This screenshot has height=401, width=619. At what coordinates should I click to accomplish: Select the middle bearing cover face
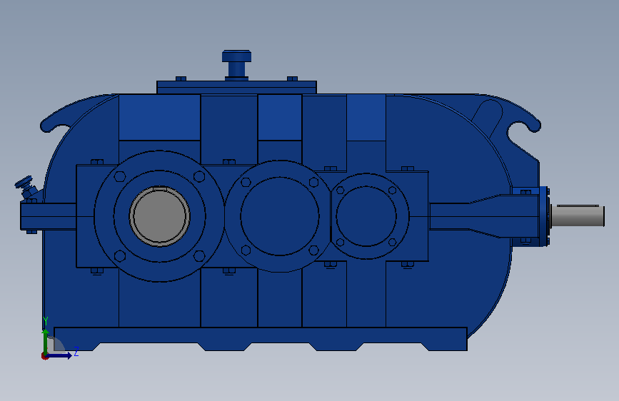coord(279,216)
